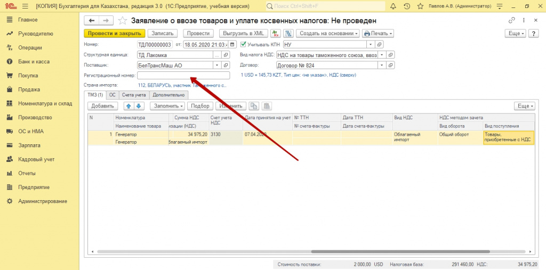Open document more-options vertical dots
The height and width of the screenshot is (270, 546).
524,21
